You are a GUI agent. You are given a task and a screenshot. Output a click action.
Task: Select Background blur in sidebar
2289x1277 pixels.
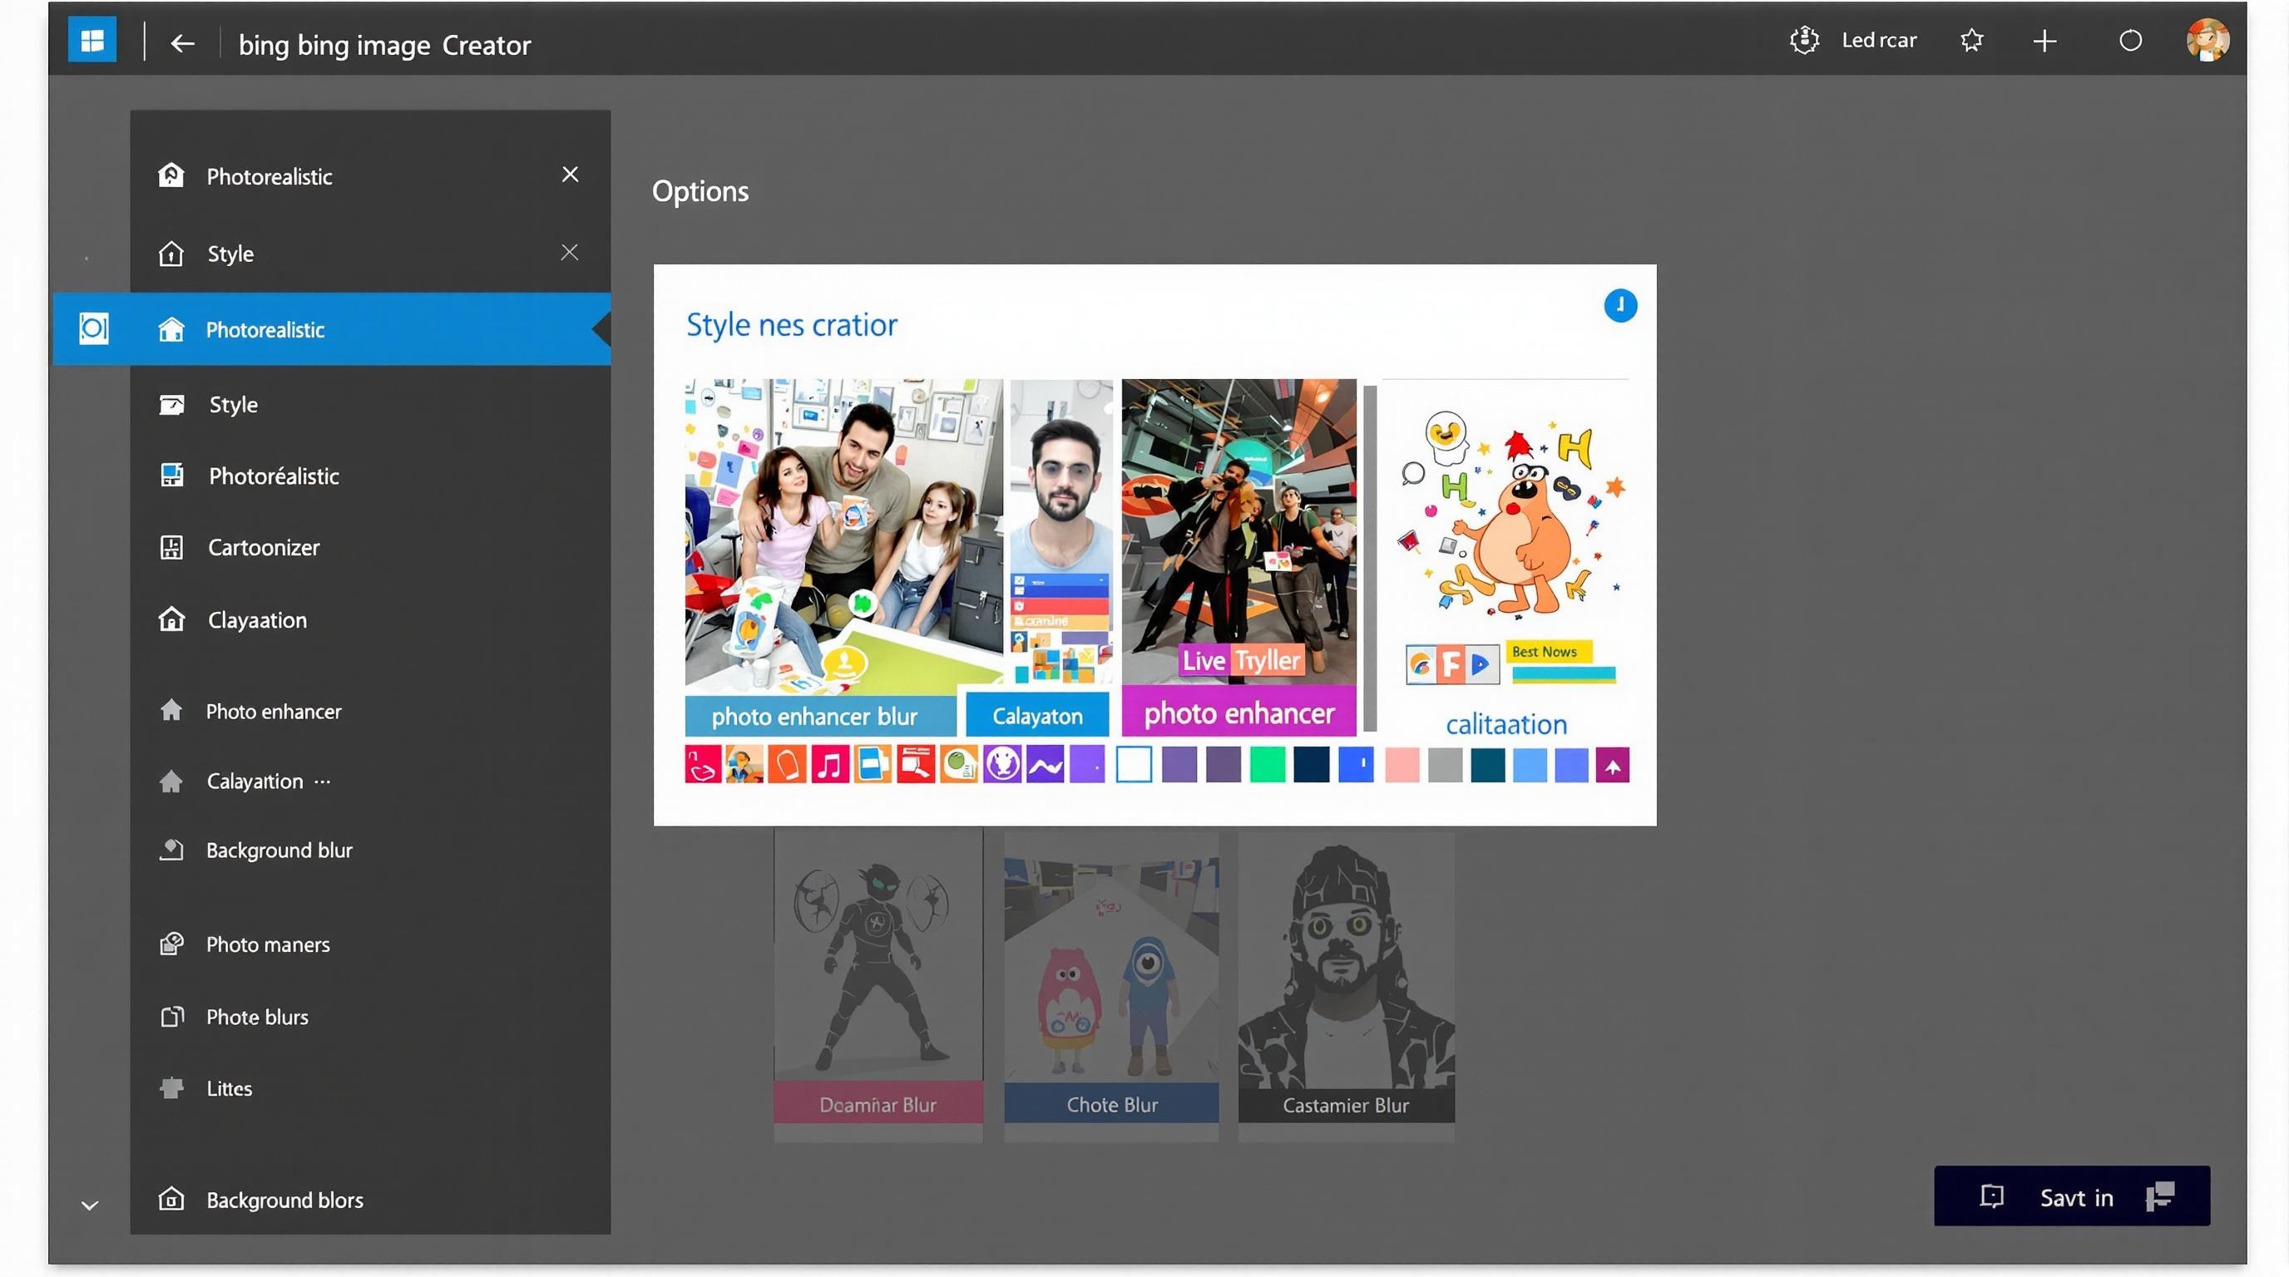279,851
